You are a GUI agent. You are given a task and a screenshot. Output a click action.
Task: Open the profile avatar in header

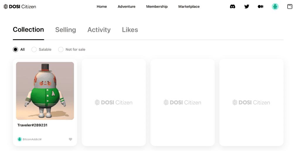tap(275, 6)
